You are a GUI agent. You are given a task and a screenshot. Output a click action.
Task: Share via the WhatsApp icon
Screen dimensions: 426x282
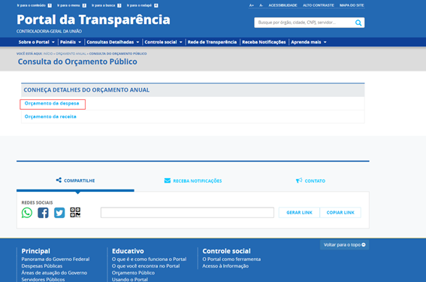point(27,213)
